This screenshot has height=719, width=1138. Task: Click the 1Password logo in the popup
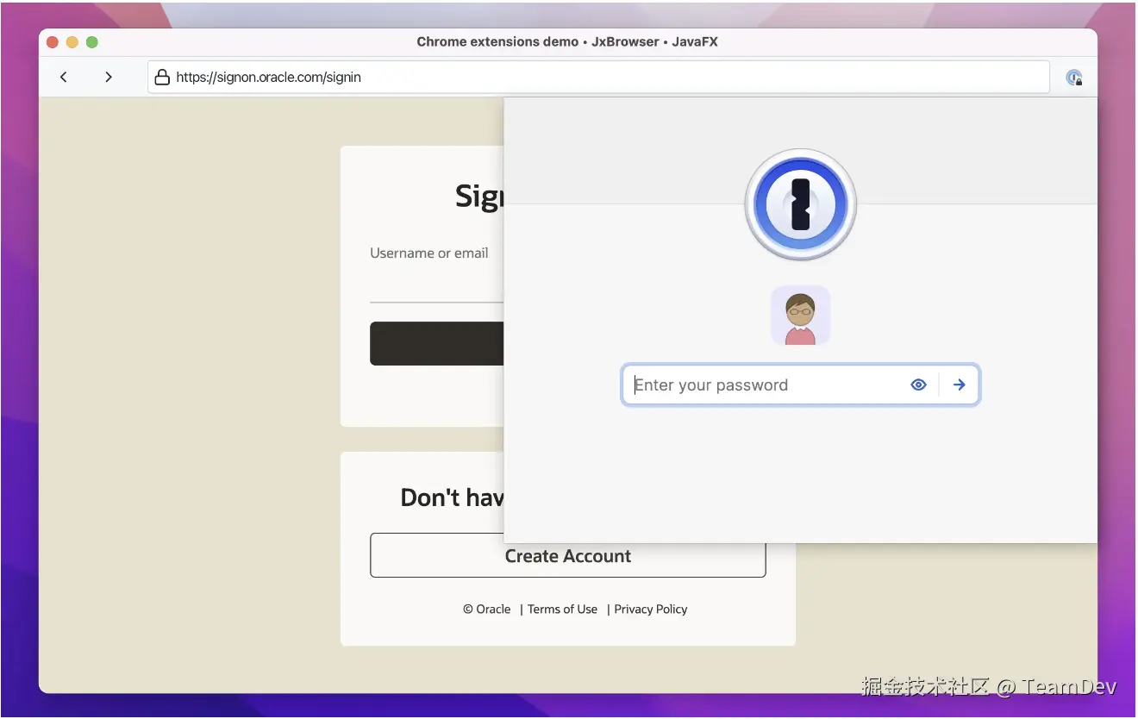(x=800, y=204)
